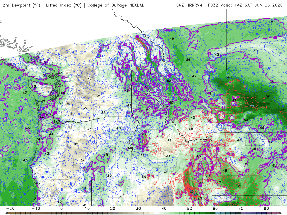Viewport: 287px width, 215px height.
Task: Click the 10 label on the color scale
Action: tap(87, 209)
